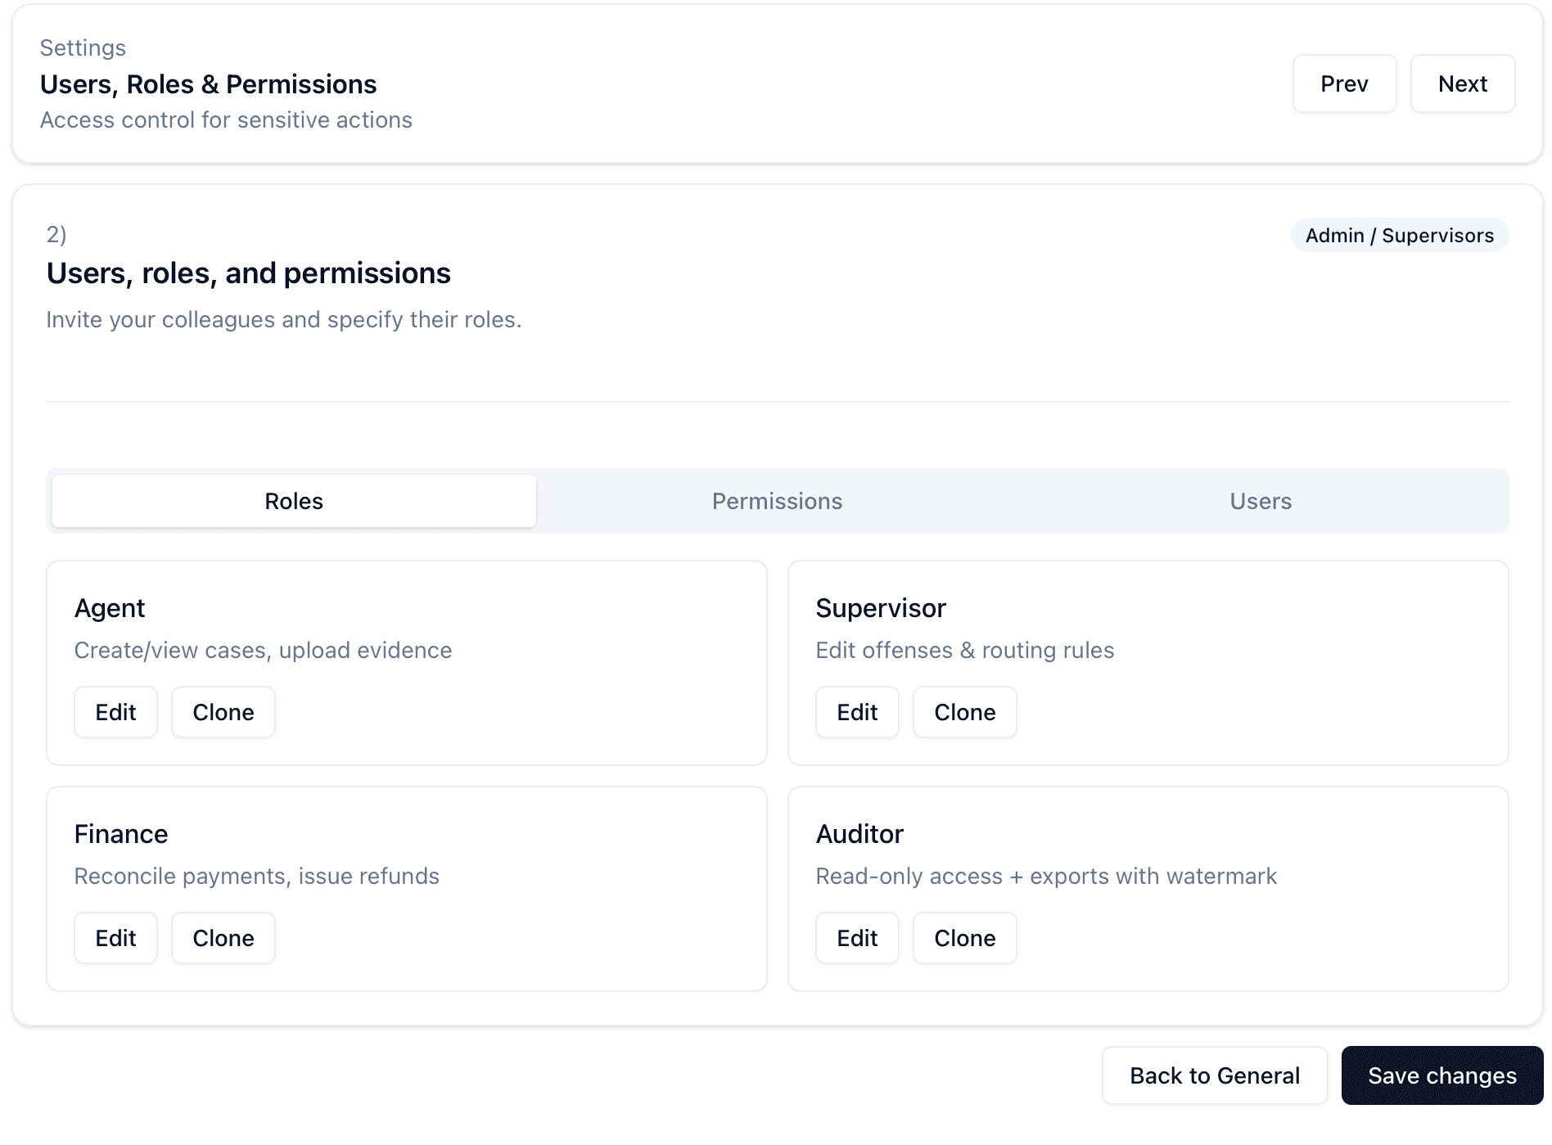1552x1145 pixels.
Task: Clone the Auditor role
Action: click(964, 938)
